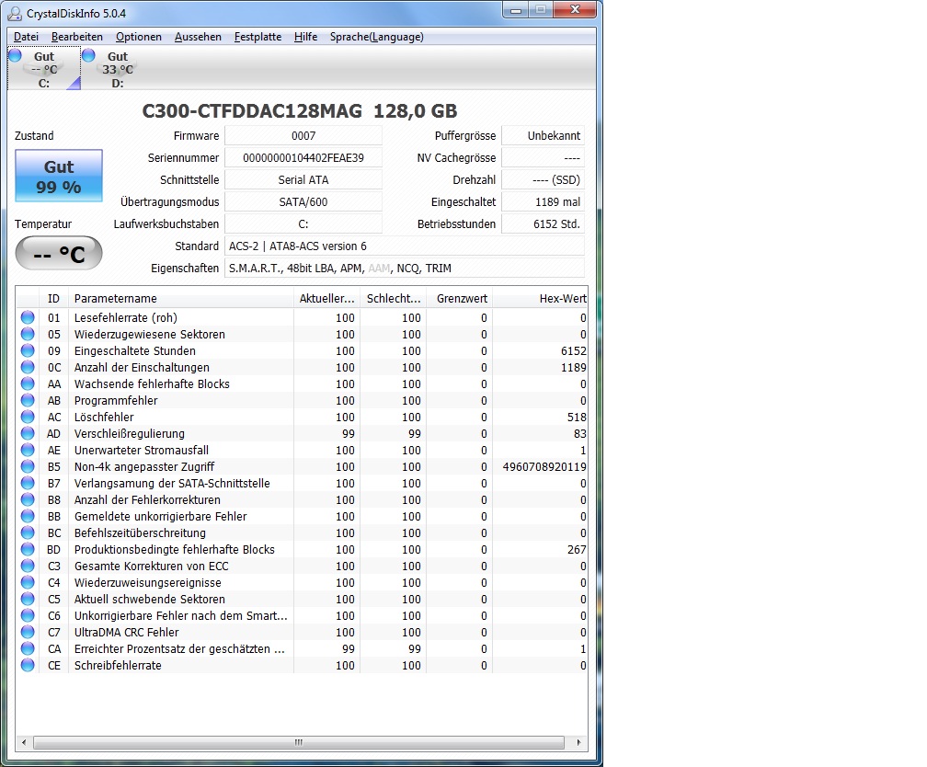Sort by the ID column header

coord(53,299)
